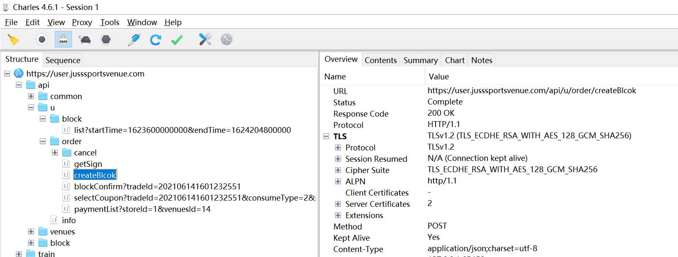The width and height of the screenshot is (678, 257).
Task: Select the selectCoupon request entry
Action: tap(195, 198)
